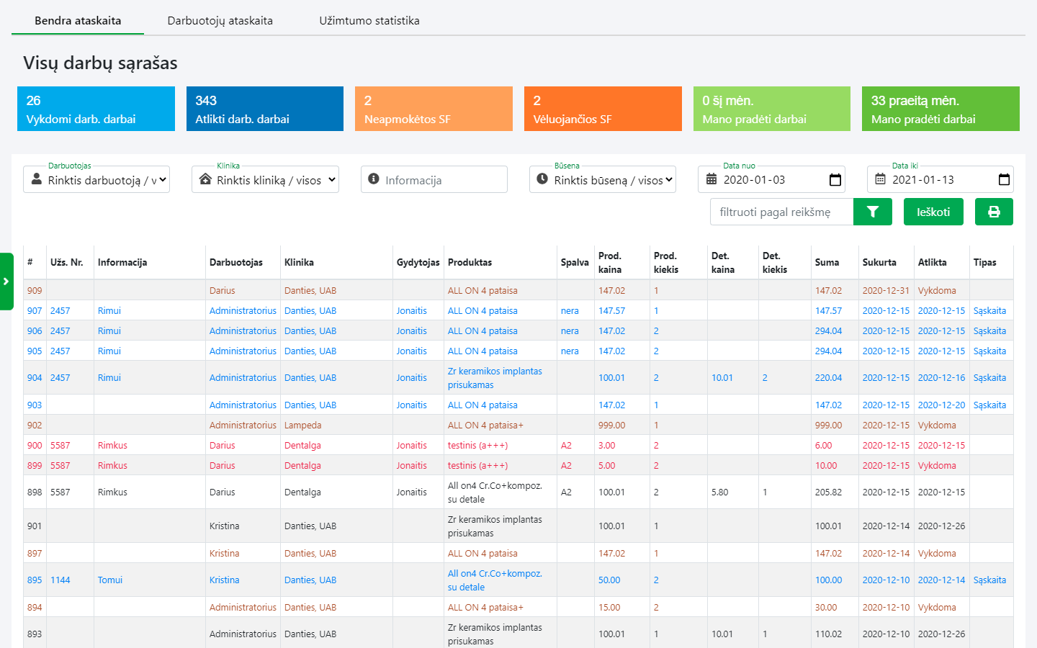
Task: Open Sąskaita link for order 907
Action: tap(989, 311)
